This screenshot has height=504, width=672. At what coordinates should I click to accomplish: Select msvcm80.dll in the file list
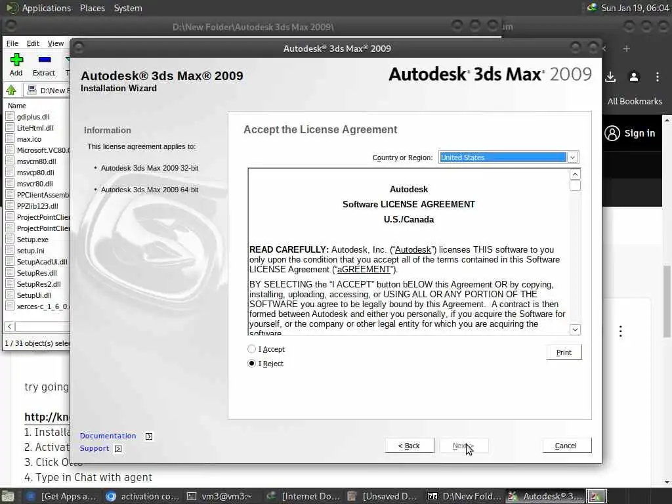(37, 161)
